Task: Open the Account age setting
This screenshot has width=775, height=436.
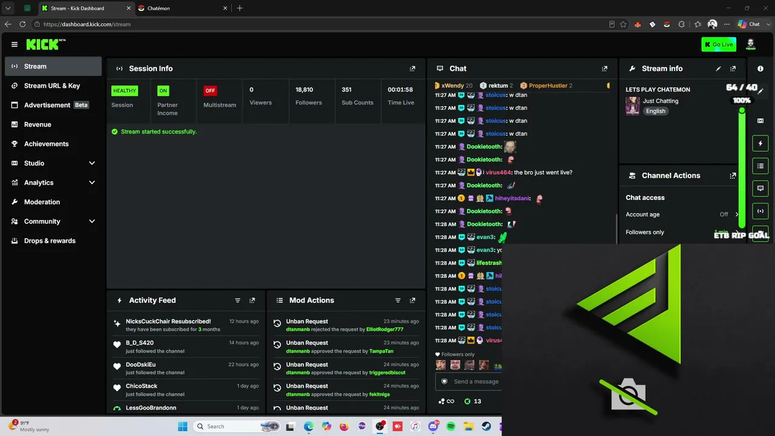Action: tap(682, 214)
